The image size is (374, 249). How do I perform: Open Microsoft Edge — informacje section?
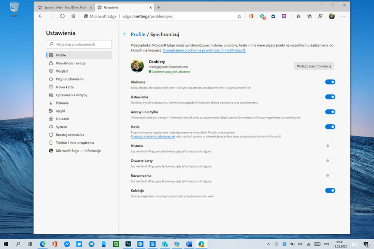click(79, 151)
